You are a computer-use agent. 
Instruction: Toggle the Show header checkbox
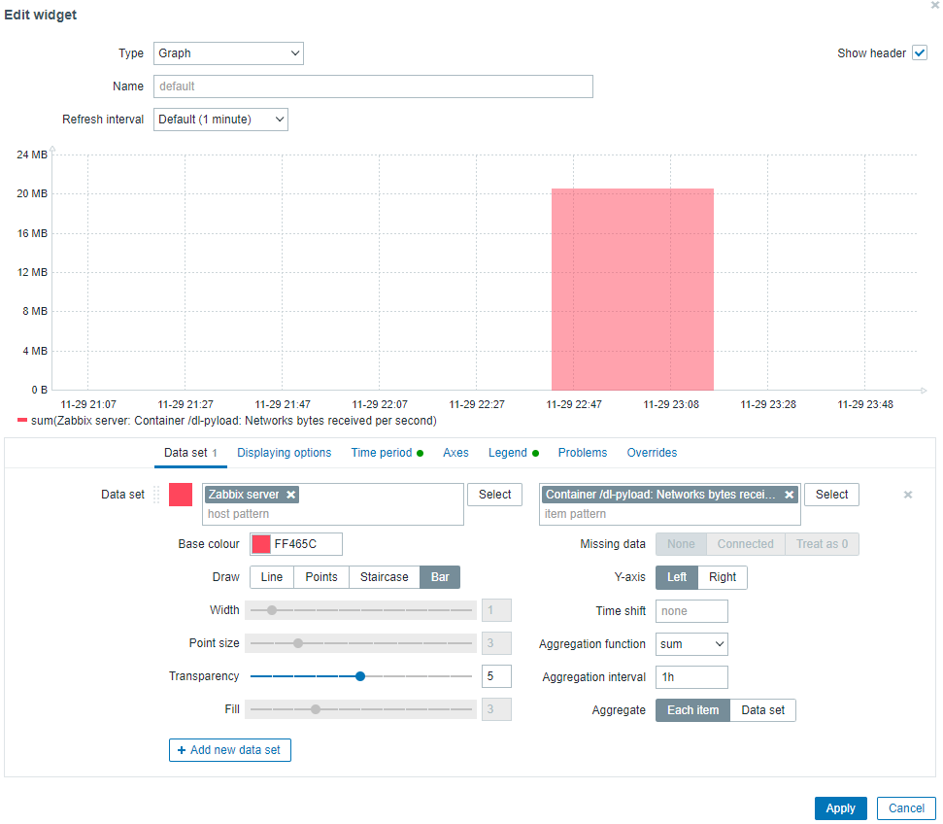920,53
